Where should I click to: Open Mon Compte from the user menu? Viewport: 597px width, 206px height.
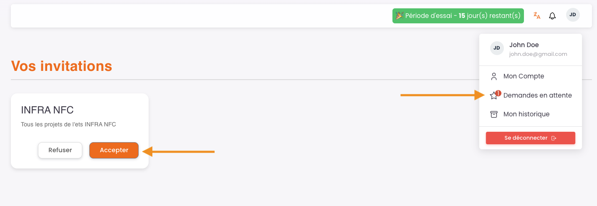[524, 76]
